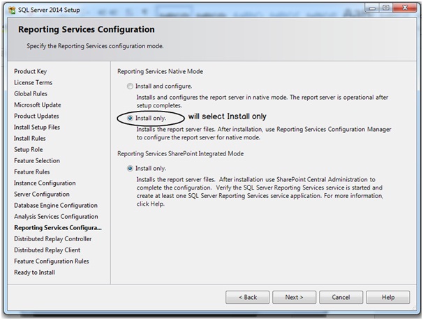Open Database Engine Configuration step
423x320 pixels.
pyautogui.click(x=56, y=205)
